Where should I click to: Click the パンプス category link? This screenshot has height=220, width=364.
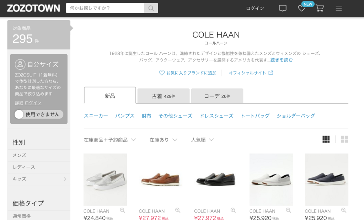pos(125,116)
